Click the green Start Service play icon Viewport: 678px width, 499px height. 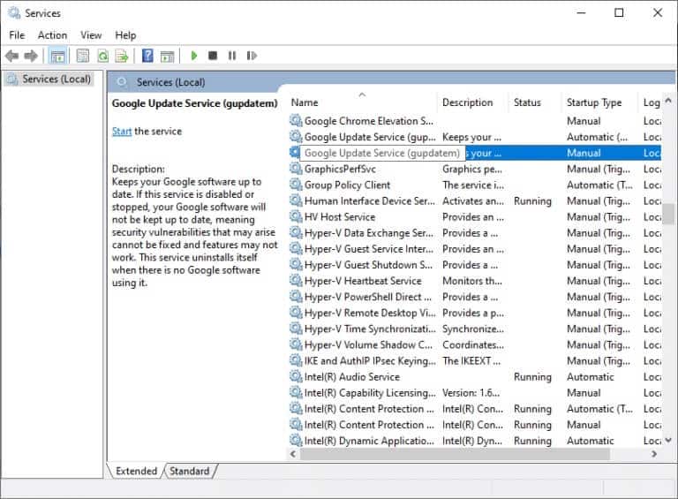pyautogui.click(x=193, y=56)
